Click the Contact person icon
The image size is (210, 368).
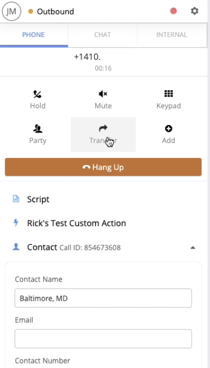[x=16, y=247]
